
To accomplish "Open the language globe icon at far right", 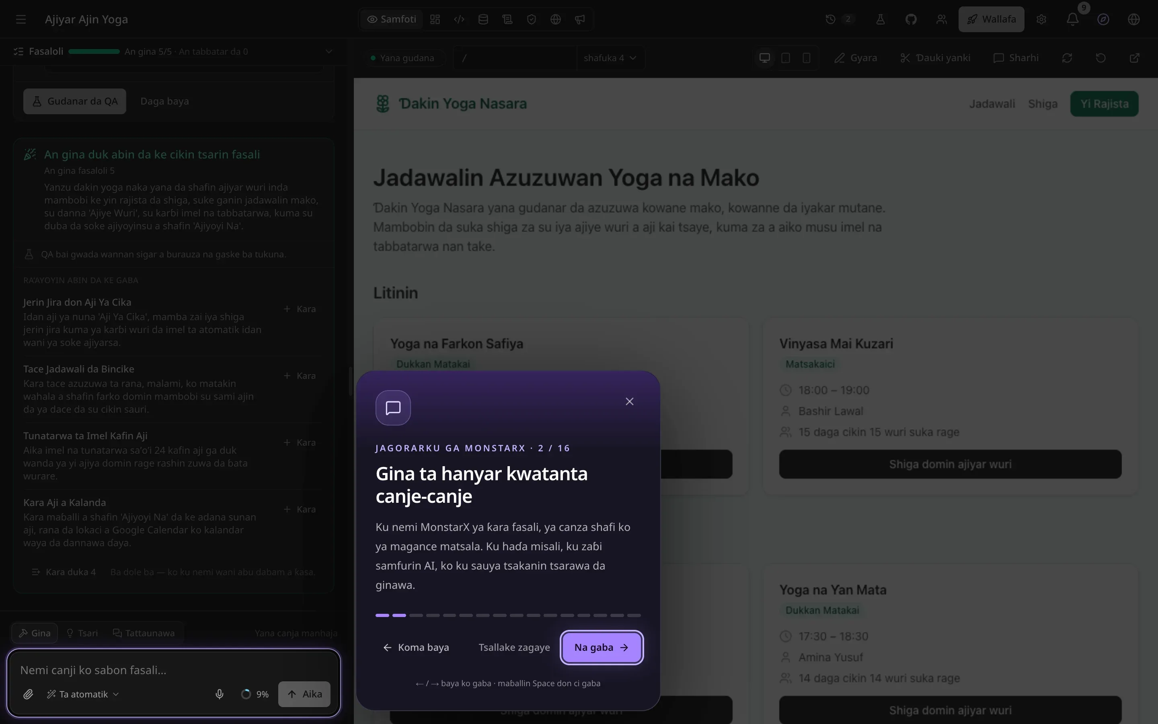I will (1133, 19).
